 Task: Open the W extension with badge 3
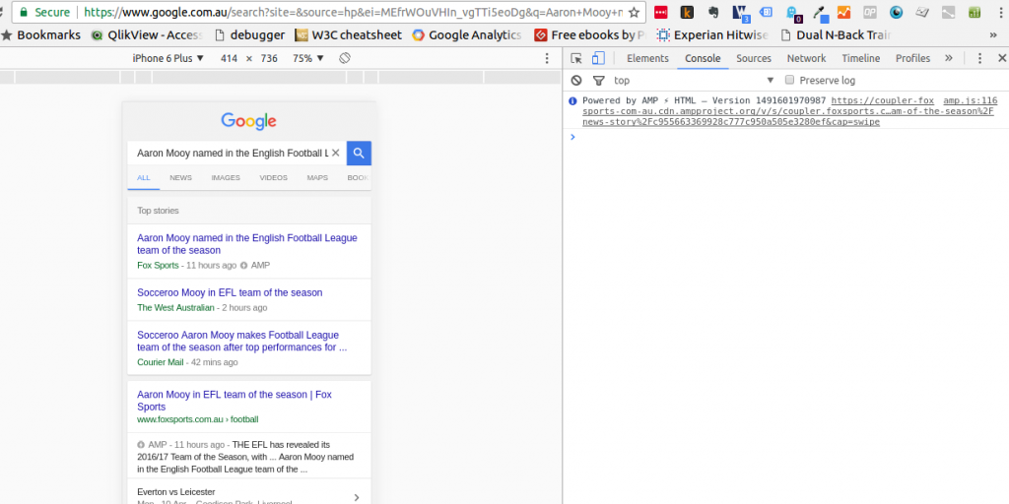point(741,12)
